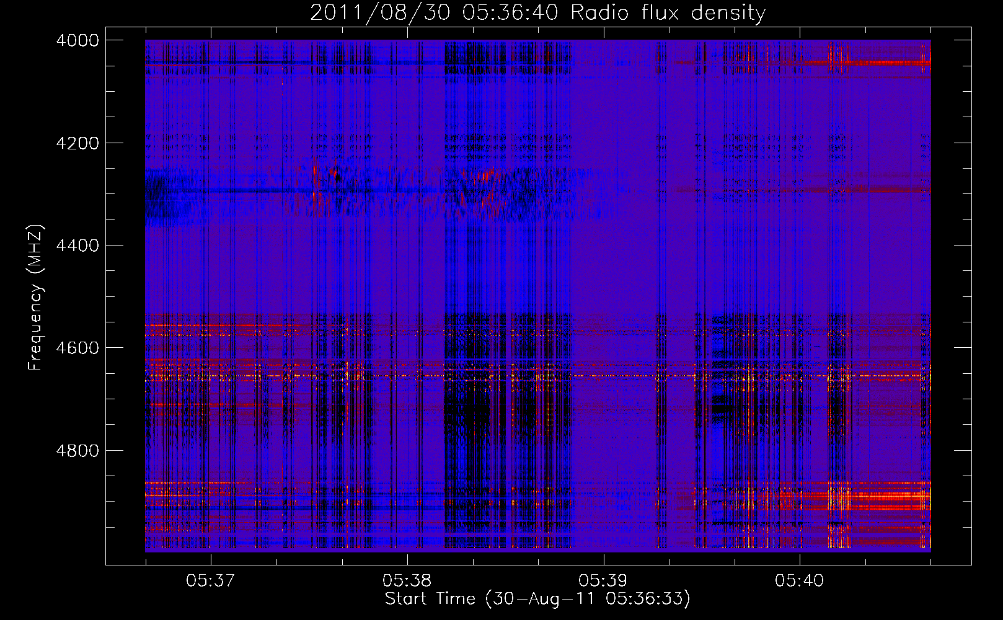
Task: Click the "Start Time (30-Aug-11 05:36:33)" axis title
Action: [x=537, y=600]
